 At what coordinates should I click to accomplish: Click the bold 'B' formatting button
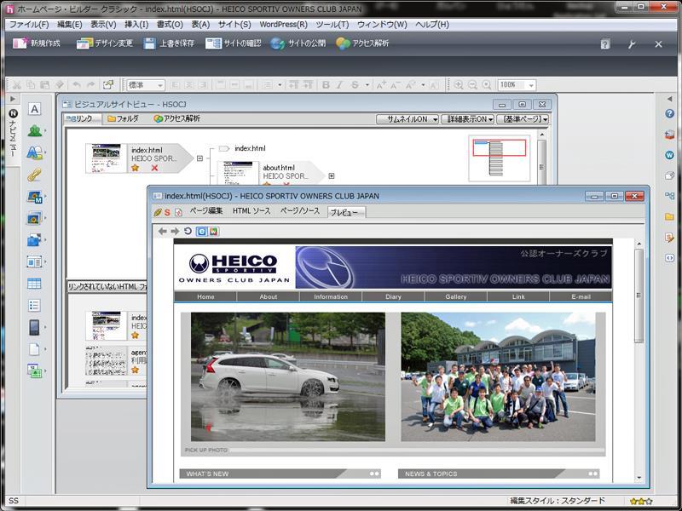click(326, 85)
